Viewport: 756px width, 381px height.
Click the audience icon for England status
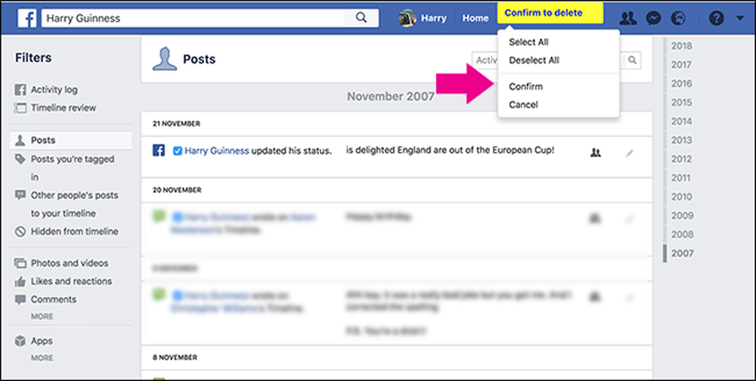pos(596,153)
